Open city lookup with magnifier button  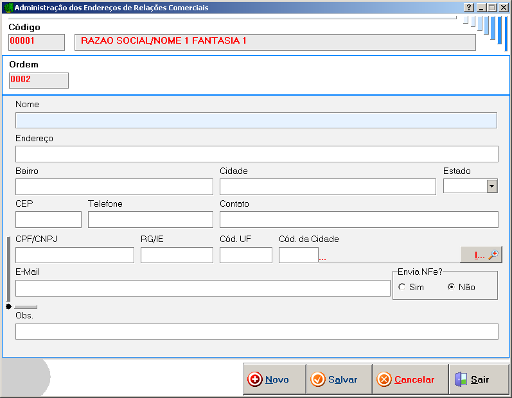click(x=481, y=255)
